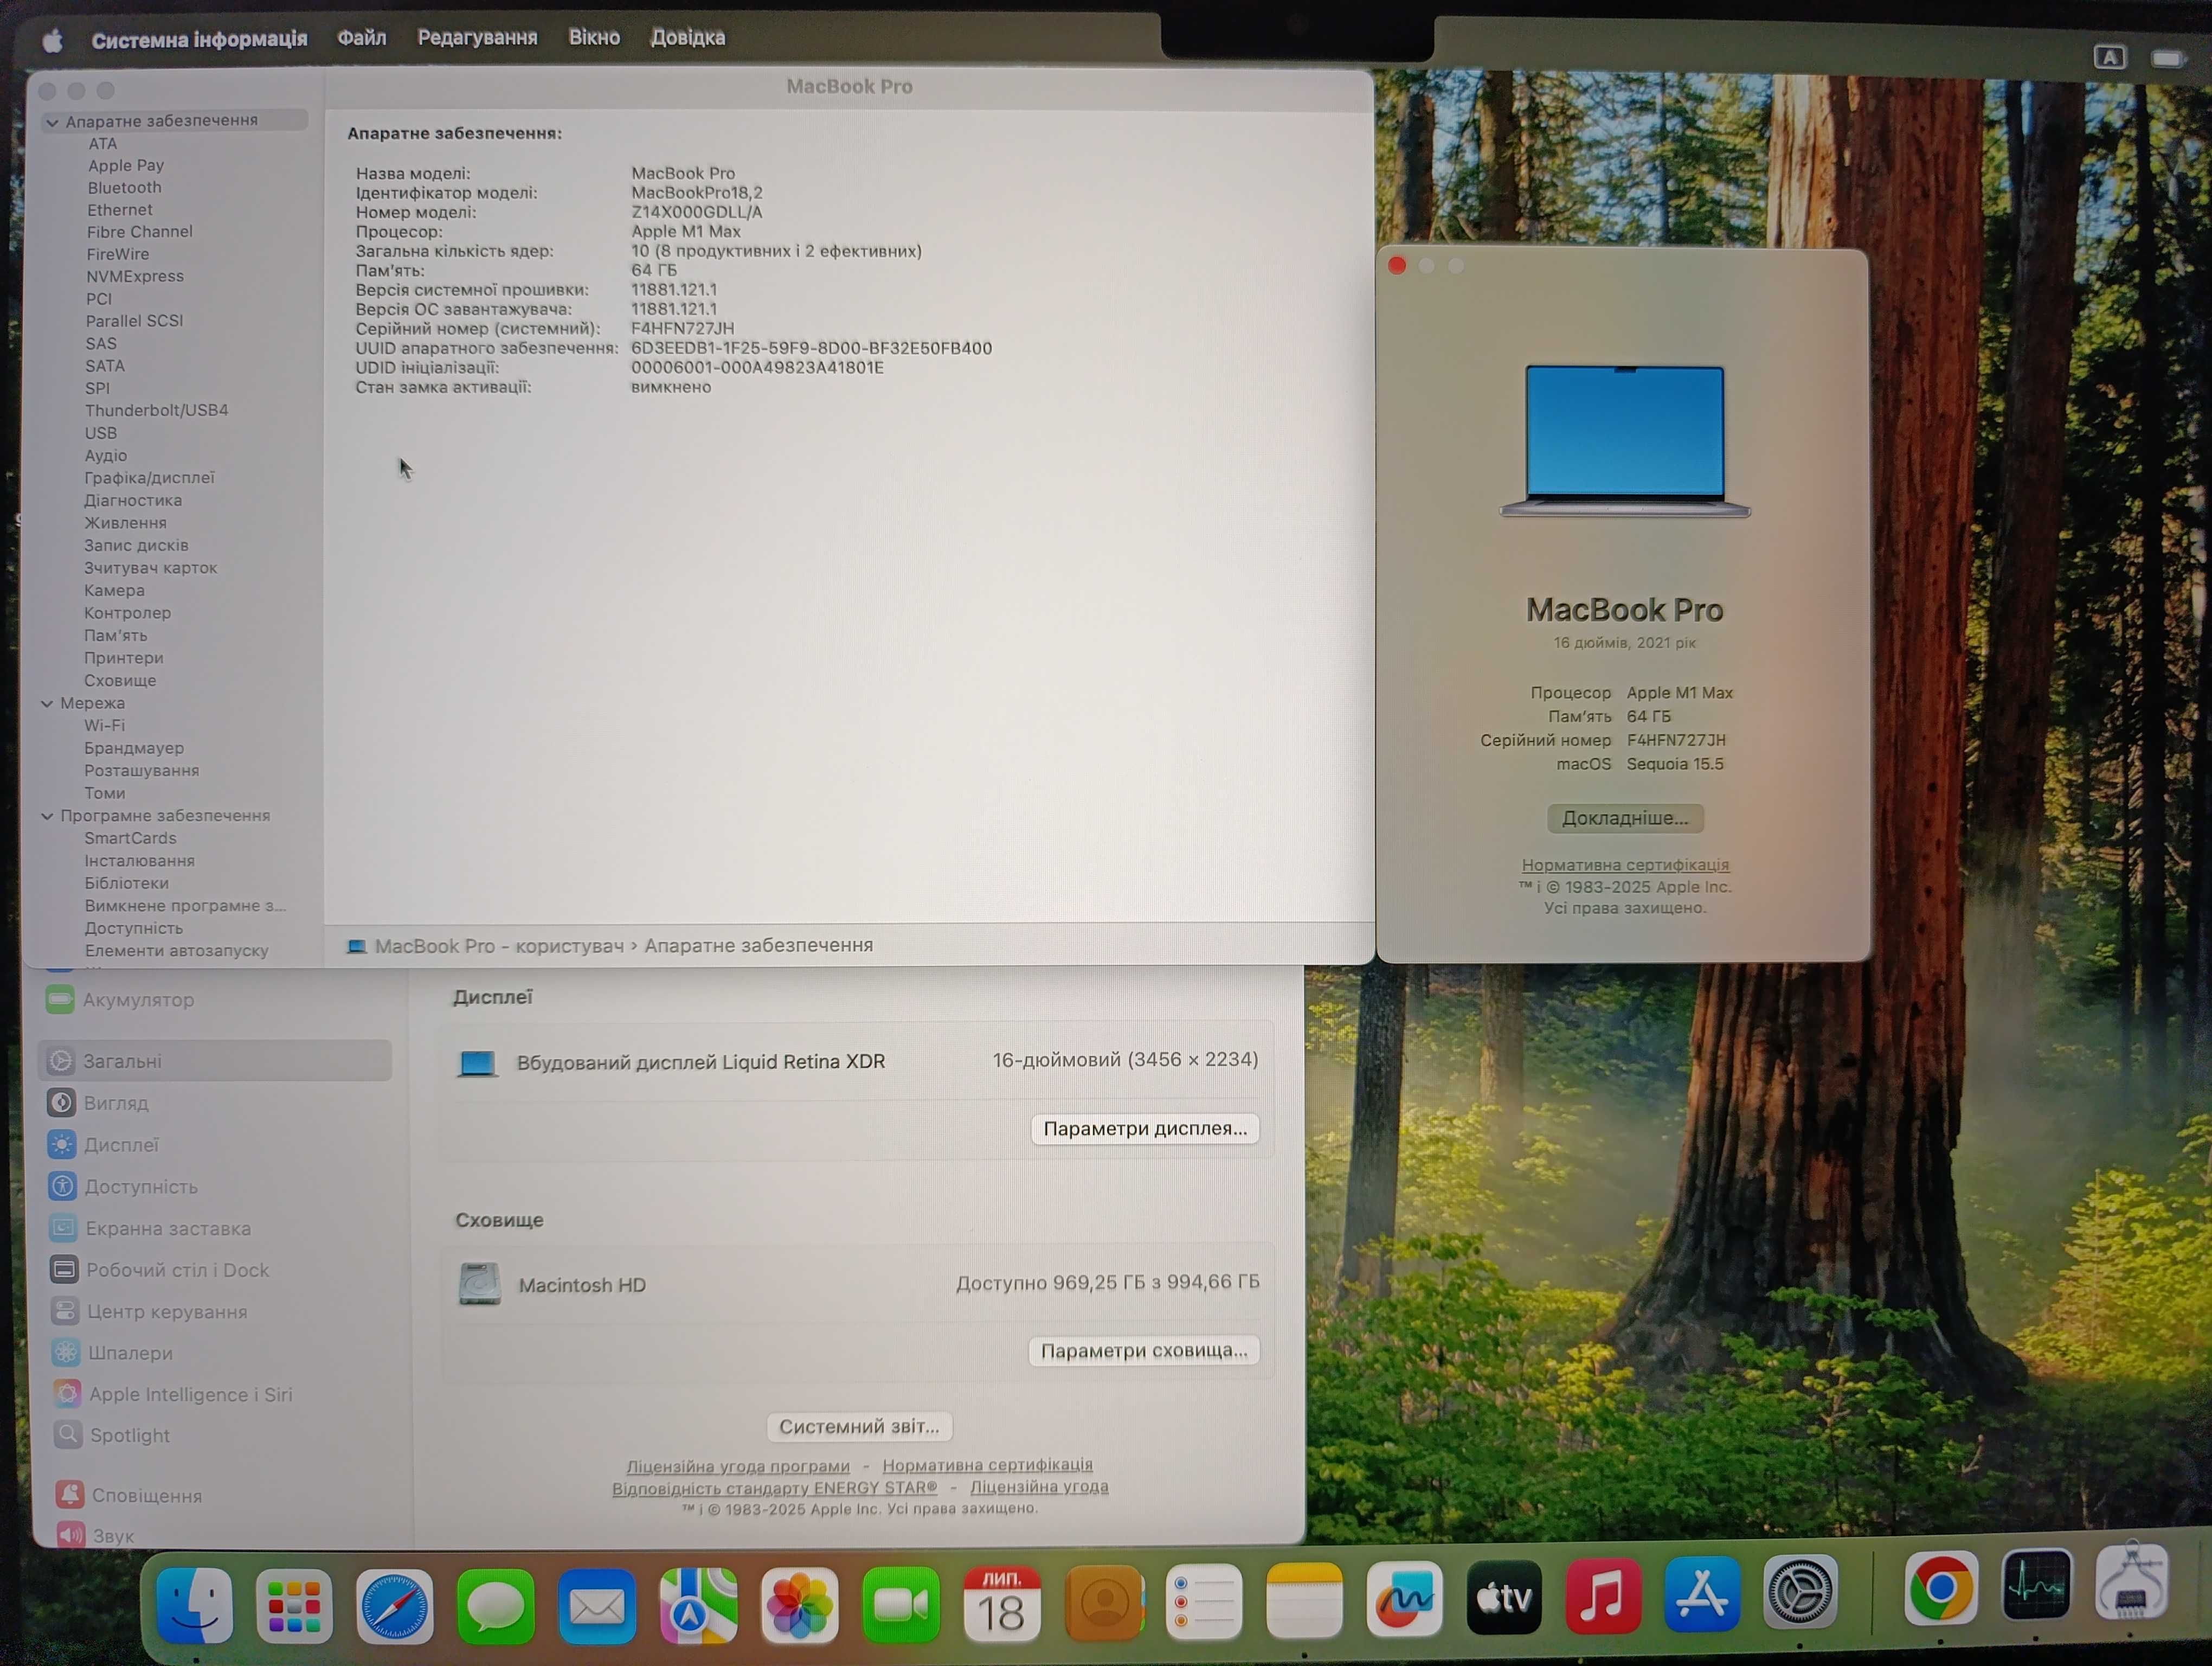
Task: Click Параметри дисплея button
Action: click(x=1145, y=1129)
